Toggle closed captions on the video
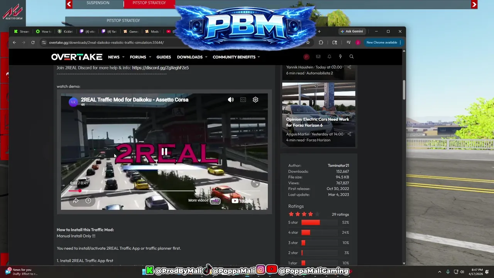 click(243, 100)
